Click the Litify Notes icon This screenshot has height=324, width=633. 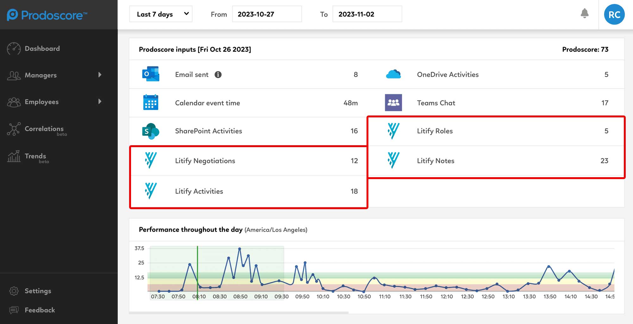pyautogui.click(x=393, y=160)
